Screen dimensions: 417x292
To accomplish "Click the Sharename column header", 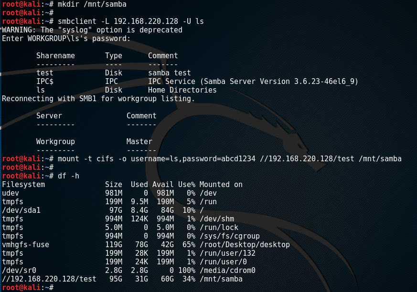I will click(x=55, y=56).
